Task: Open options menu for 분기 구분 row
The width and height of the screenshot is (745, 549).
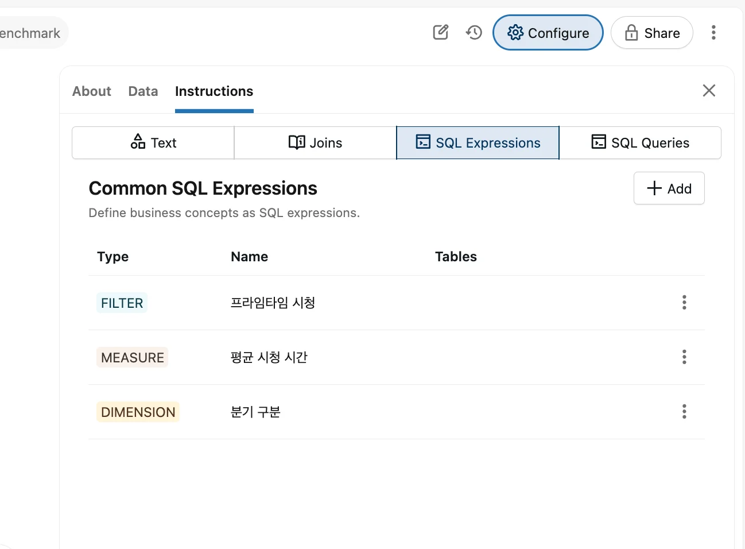Action: 684,412
